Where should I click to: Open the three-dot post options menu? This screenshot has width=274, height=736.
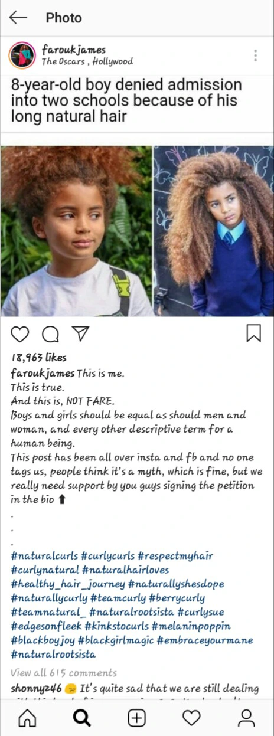pos(255,55)
